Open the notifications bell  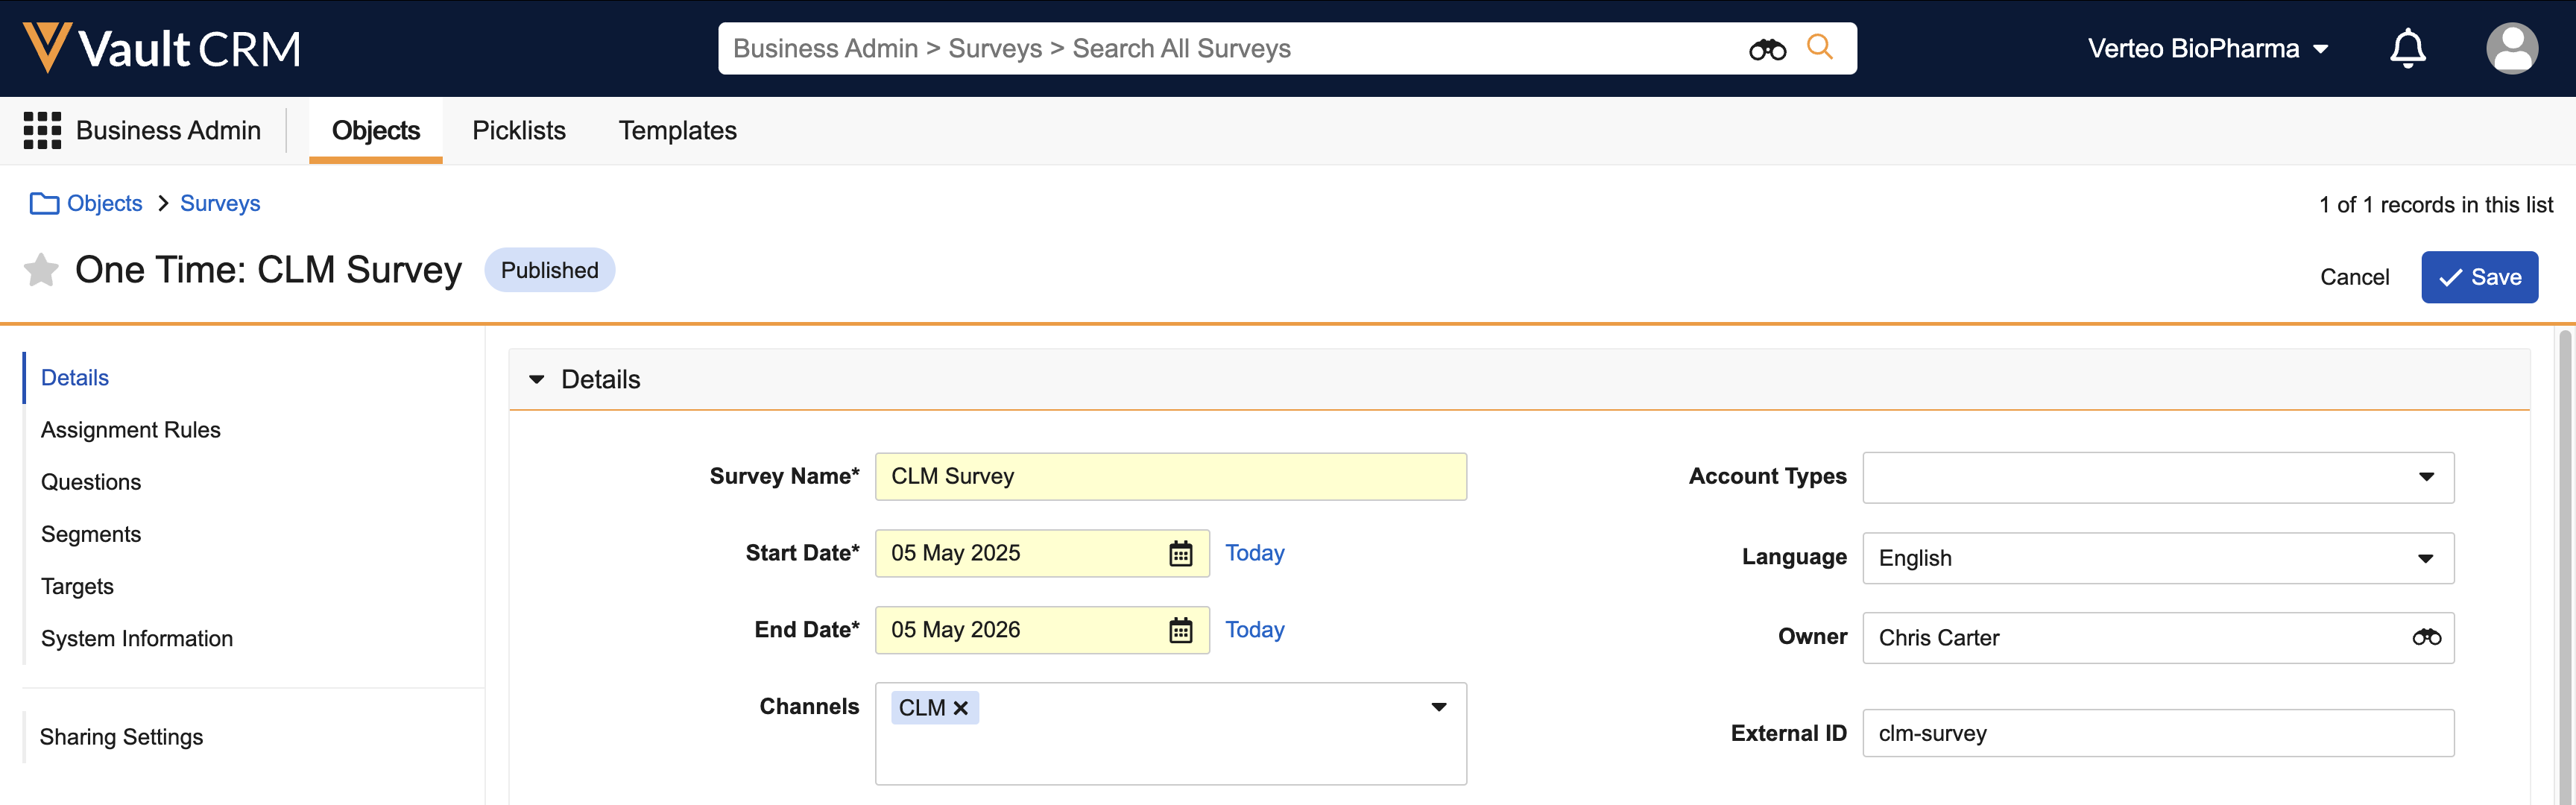[x=2406, y=48]
